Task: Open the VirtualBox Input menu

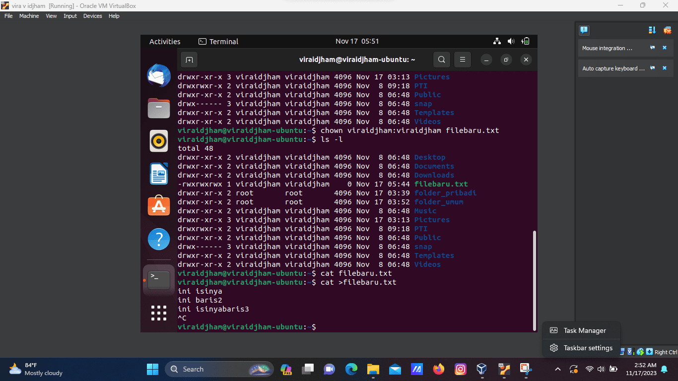Action: pyautogui.click(x=70, y=16)
